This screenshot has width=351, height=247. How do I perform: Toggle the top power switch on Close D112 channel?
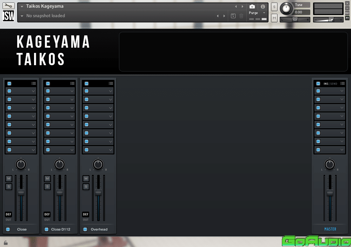pyautogui.click(x=48, y=84)
